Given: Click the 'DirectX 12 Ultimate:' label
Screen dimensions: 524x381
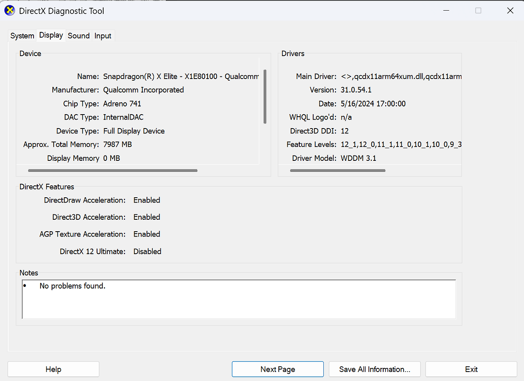Looking at the screenshot, I should [93, 251].
